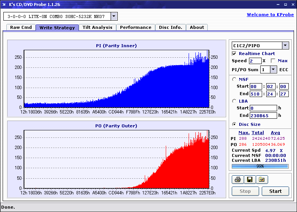Click the LBA Start input field
Image resolution: width=297 pixels, height=212 pixels.
(x=263, y=108)
